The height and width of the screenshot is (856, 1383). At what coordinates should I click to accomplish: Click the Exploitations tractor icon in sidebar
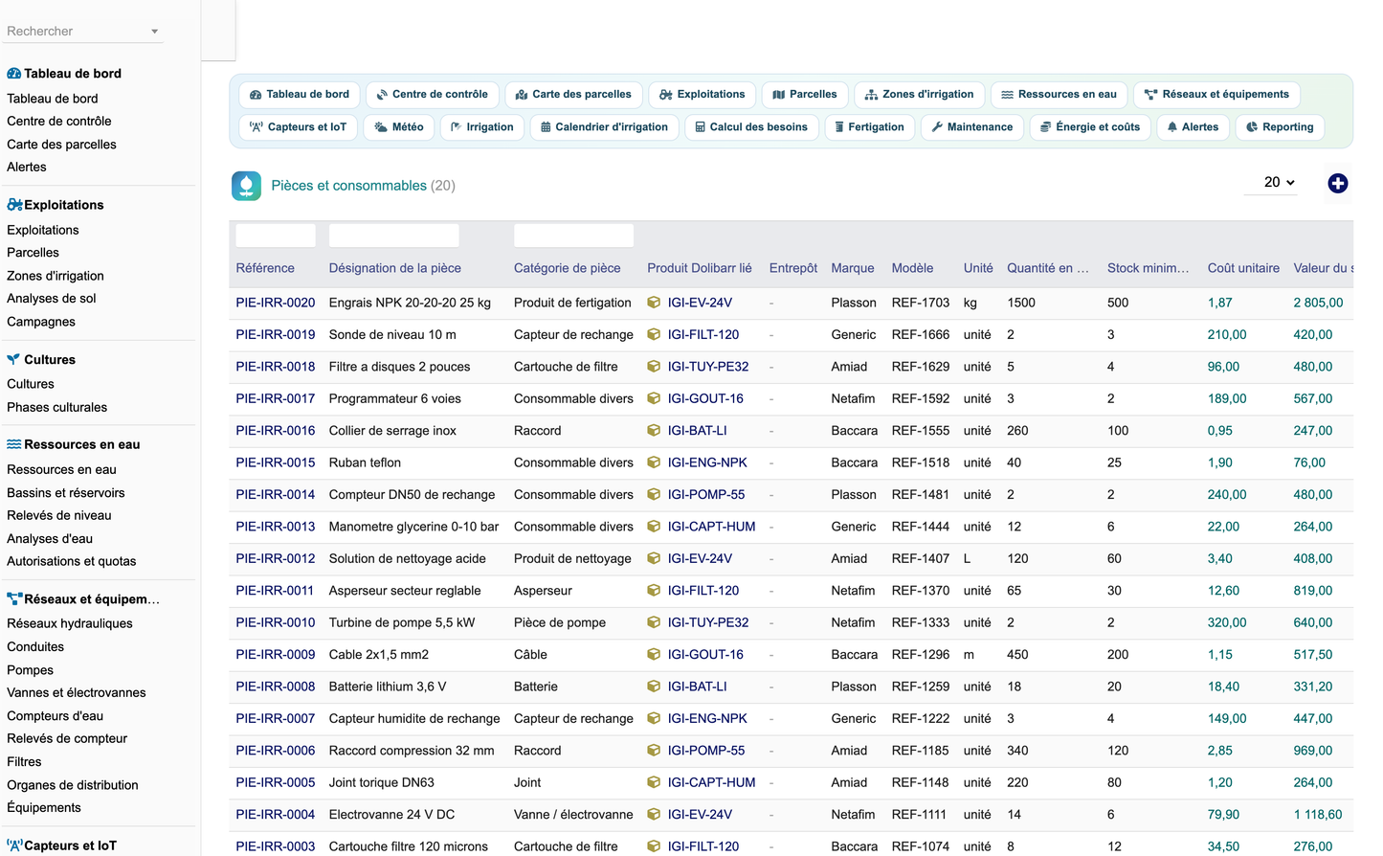point(14,205)
